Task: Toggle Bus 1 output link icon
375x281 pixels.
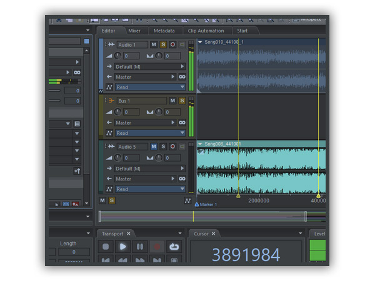Action: pos(182,123)
